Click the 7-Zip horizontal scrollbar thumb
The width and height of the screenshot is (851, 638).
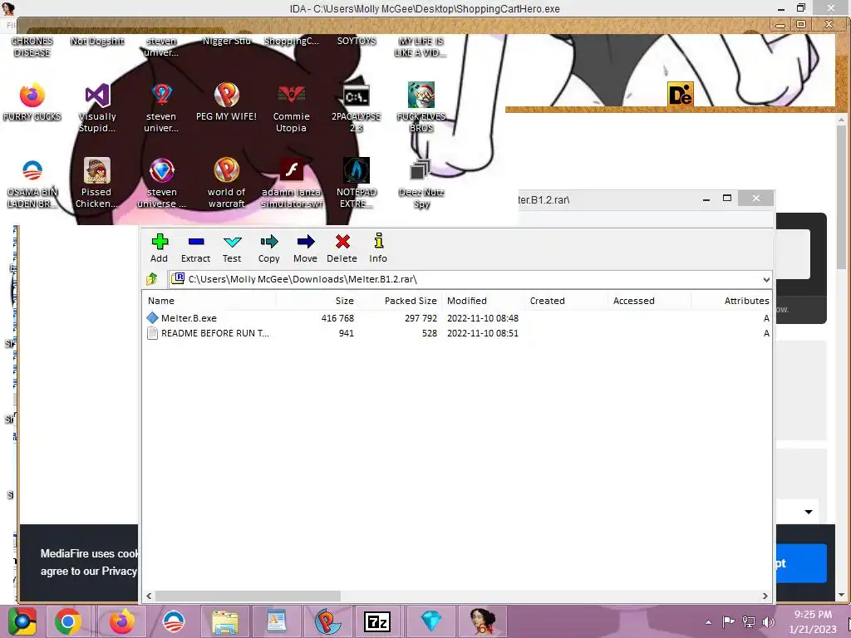[248, 596]
